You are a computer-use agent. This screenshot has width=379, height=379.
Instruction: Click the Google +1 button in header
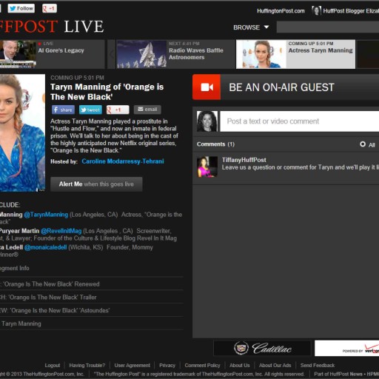click(x=50, y=8)
